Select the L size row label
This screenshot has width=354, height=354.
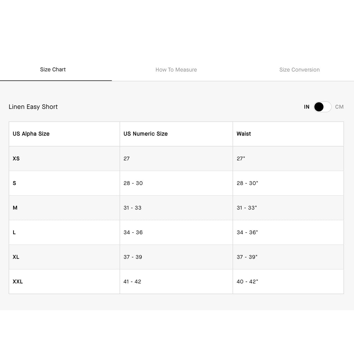pyautogui.click(x=14, y=232)
